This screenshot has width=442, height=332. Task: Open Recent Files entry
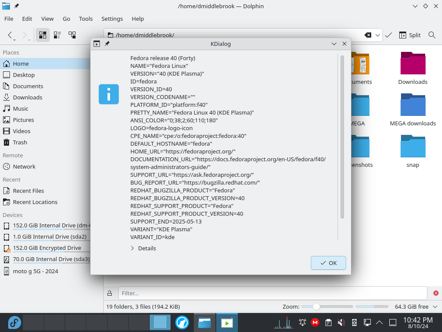click(46, 191)
